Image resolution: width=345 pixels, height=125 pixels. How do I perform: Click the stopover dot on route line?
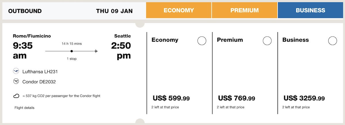[x=72, y=51]
